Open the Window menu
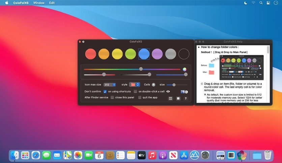 39,3
